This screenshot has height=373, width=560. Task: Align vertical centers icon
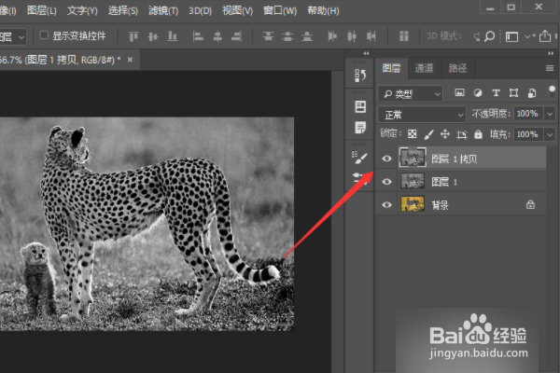point(153,36)
